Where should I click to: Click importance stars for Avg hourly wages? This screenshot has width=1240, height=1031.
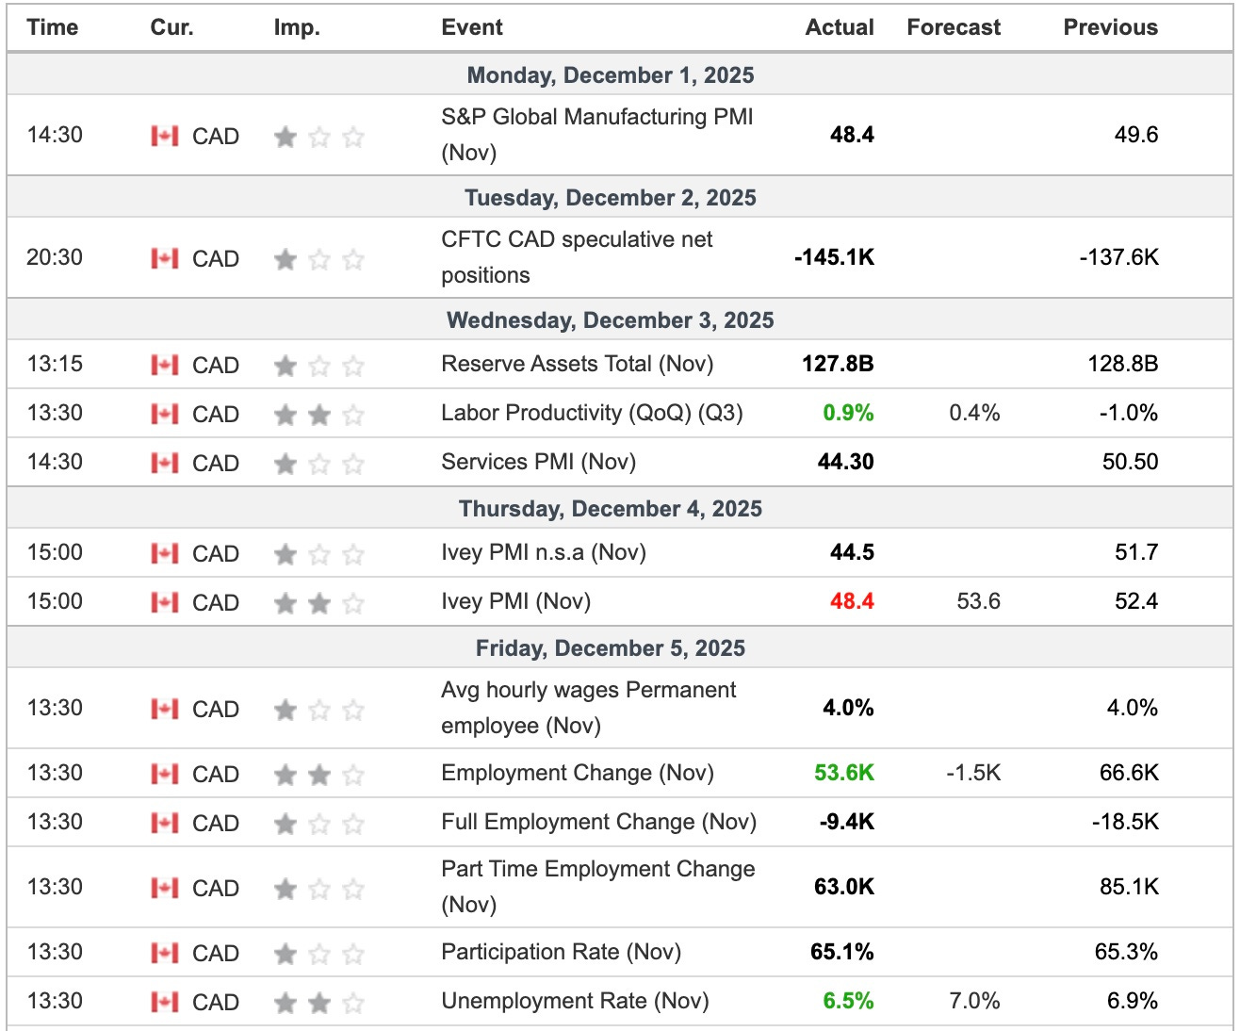319,711
